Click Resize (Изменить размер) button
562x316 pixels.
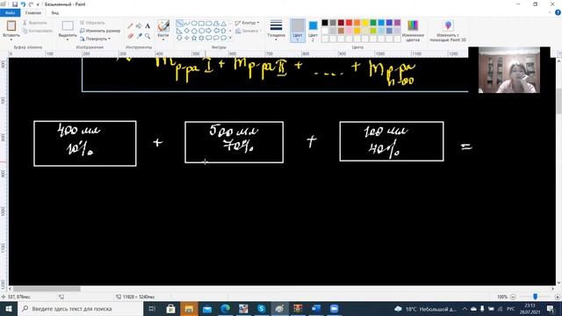pos(100,31)
